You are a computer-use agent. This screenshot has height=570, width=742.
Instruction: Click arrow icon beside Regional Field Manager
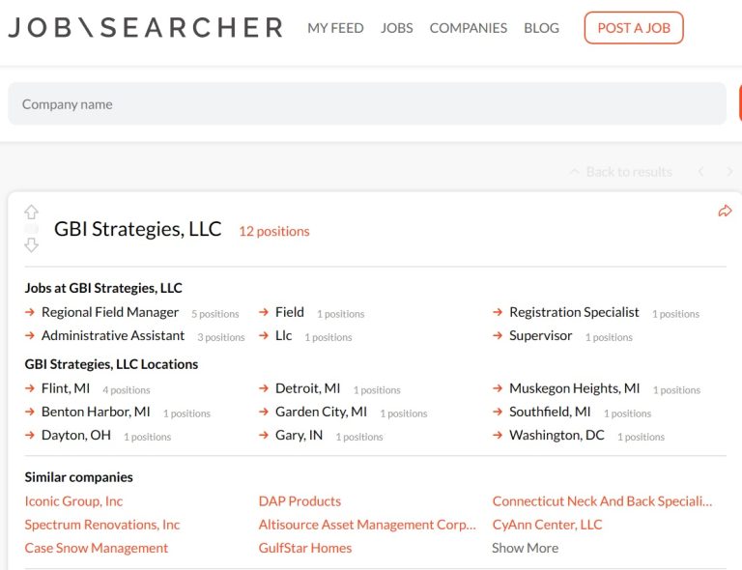[x=30, y=312]
